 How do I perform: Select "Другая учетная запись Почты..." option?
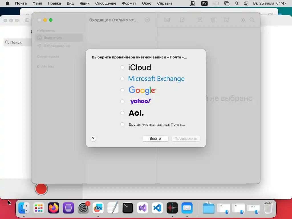coord(122,124)
